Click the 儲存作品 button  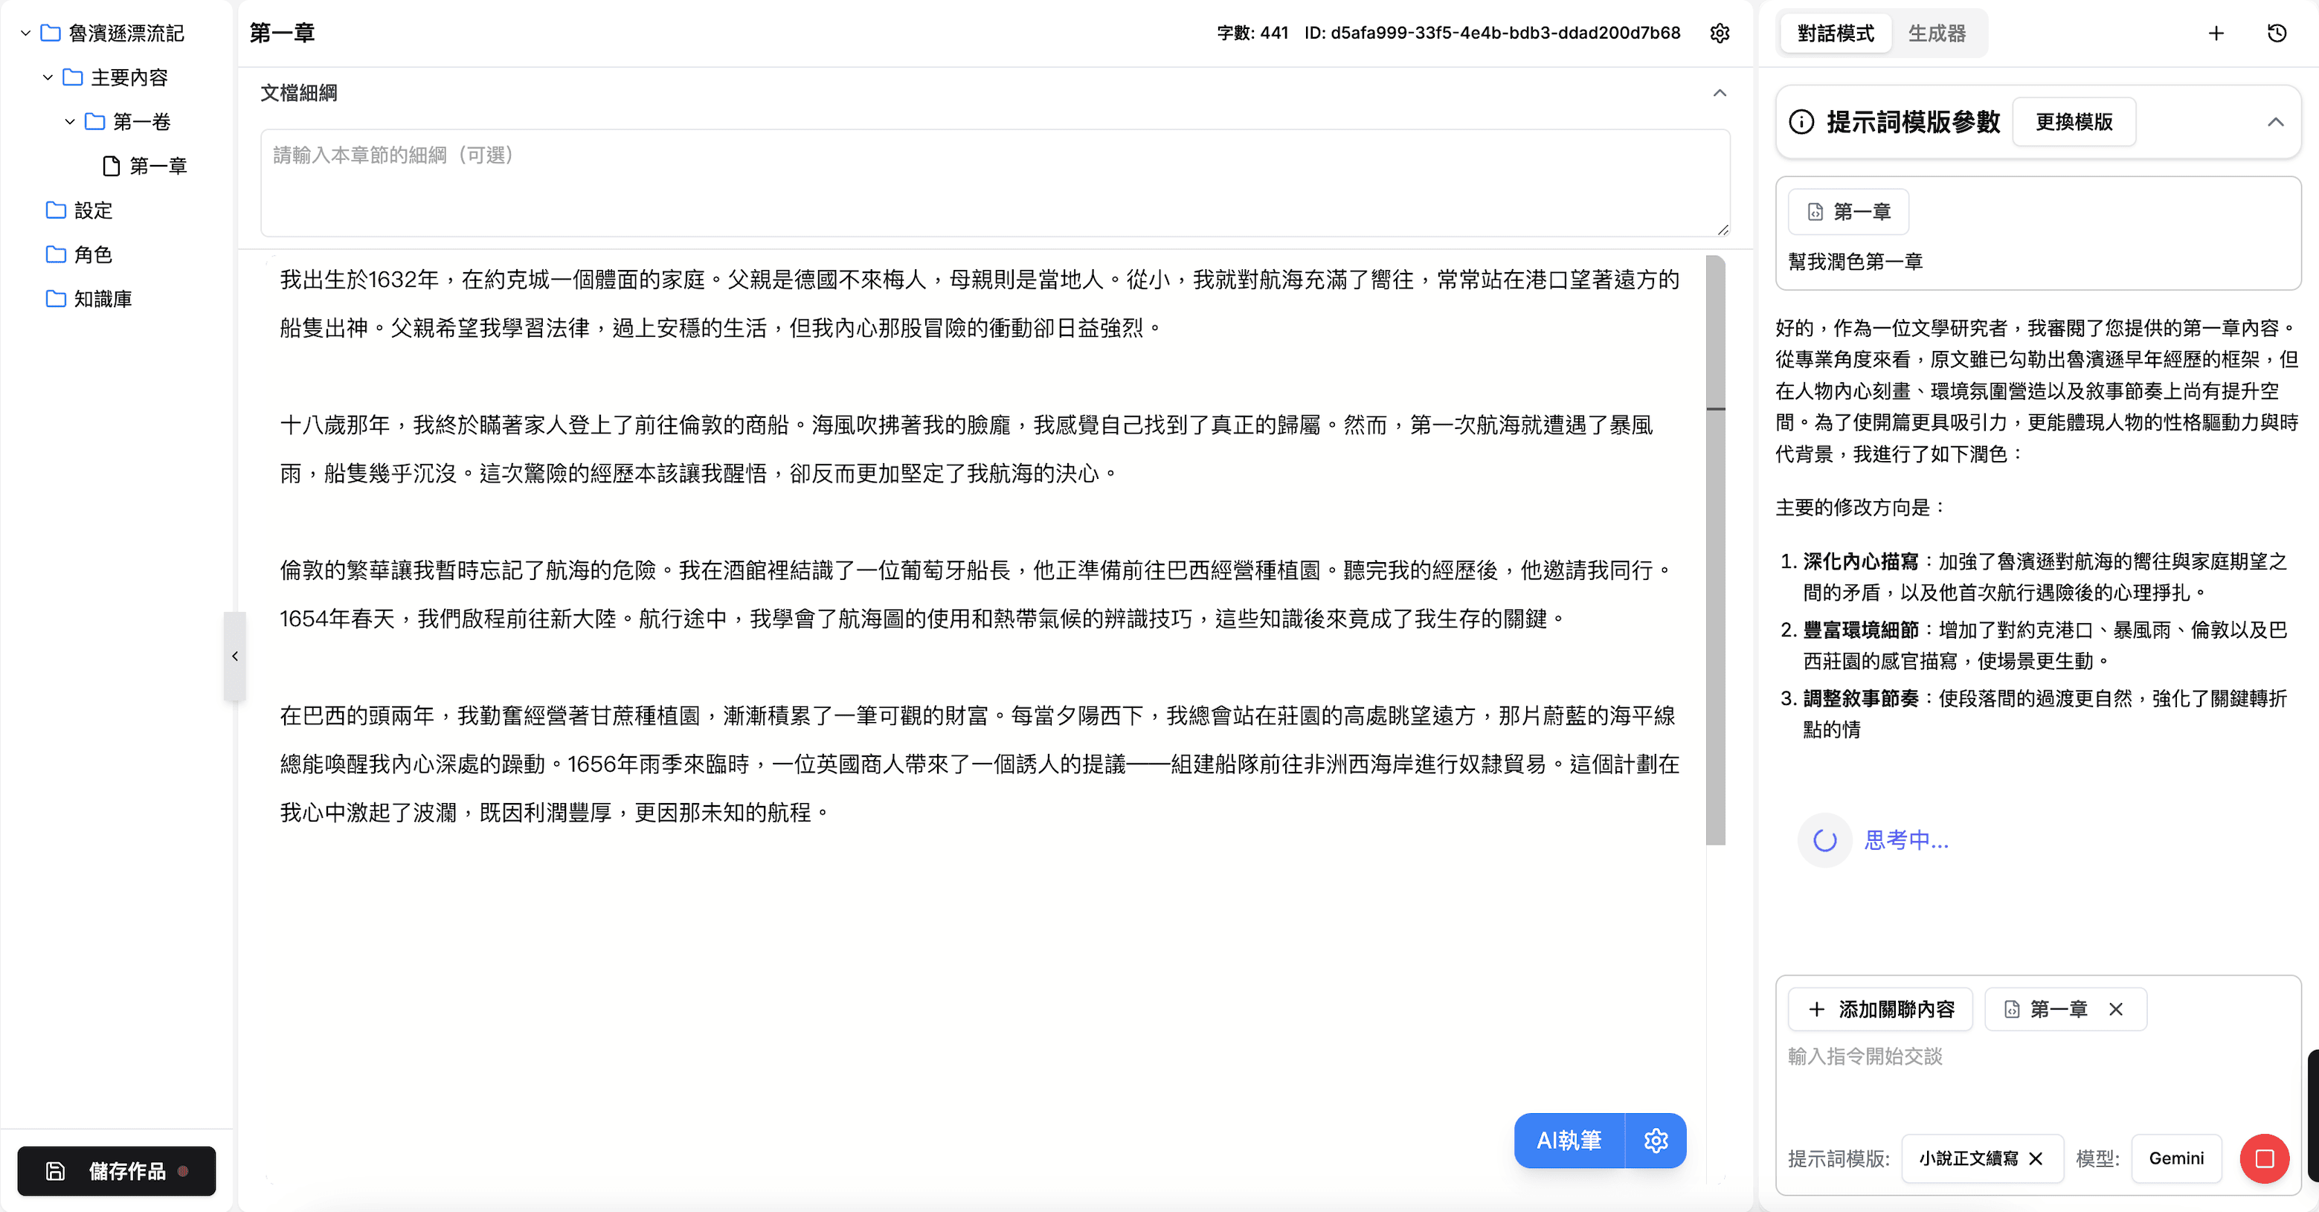(116, 1170)
